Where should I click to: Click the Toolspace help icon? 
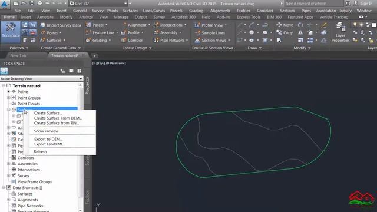[x=80, y=71]
